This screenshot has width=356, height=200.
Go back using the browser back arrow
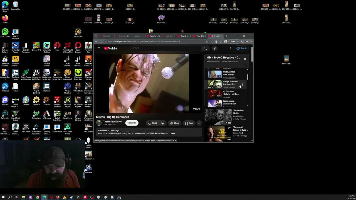click(x=96, y=42)
